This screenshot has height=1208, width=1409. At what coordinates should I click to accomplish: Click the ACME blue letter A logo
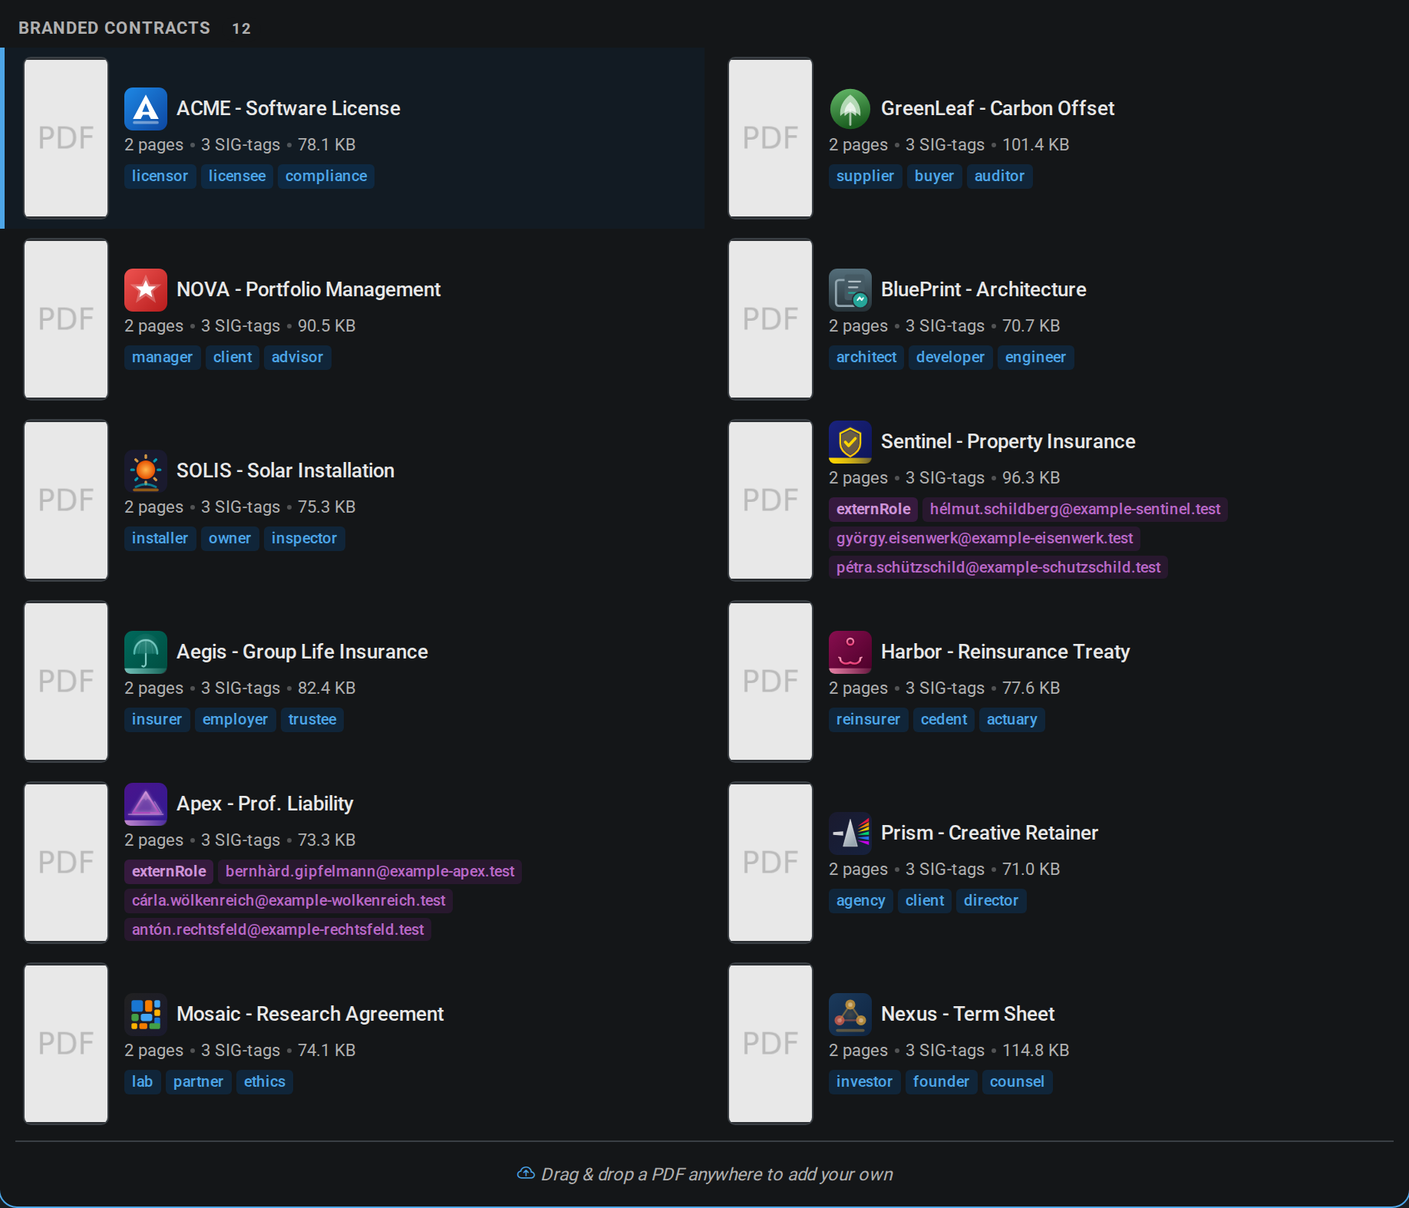click(145, 109)
